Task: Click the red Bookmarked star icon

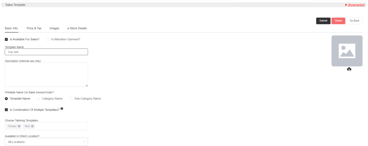Action: click(346, 5)
